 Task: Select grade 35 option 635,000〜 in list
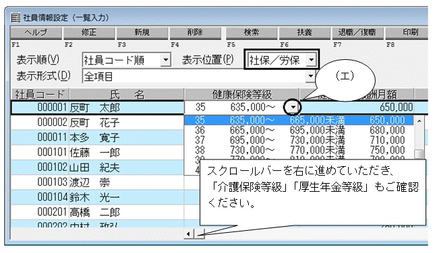point(299,120)
